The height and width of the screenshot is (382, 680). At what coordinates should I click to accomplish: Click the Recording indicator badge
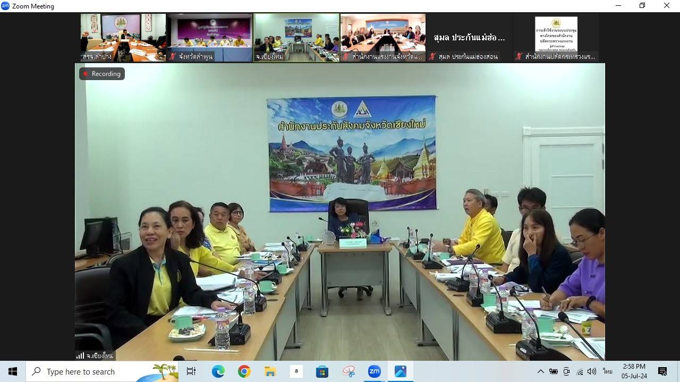(101, 74)
